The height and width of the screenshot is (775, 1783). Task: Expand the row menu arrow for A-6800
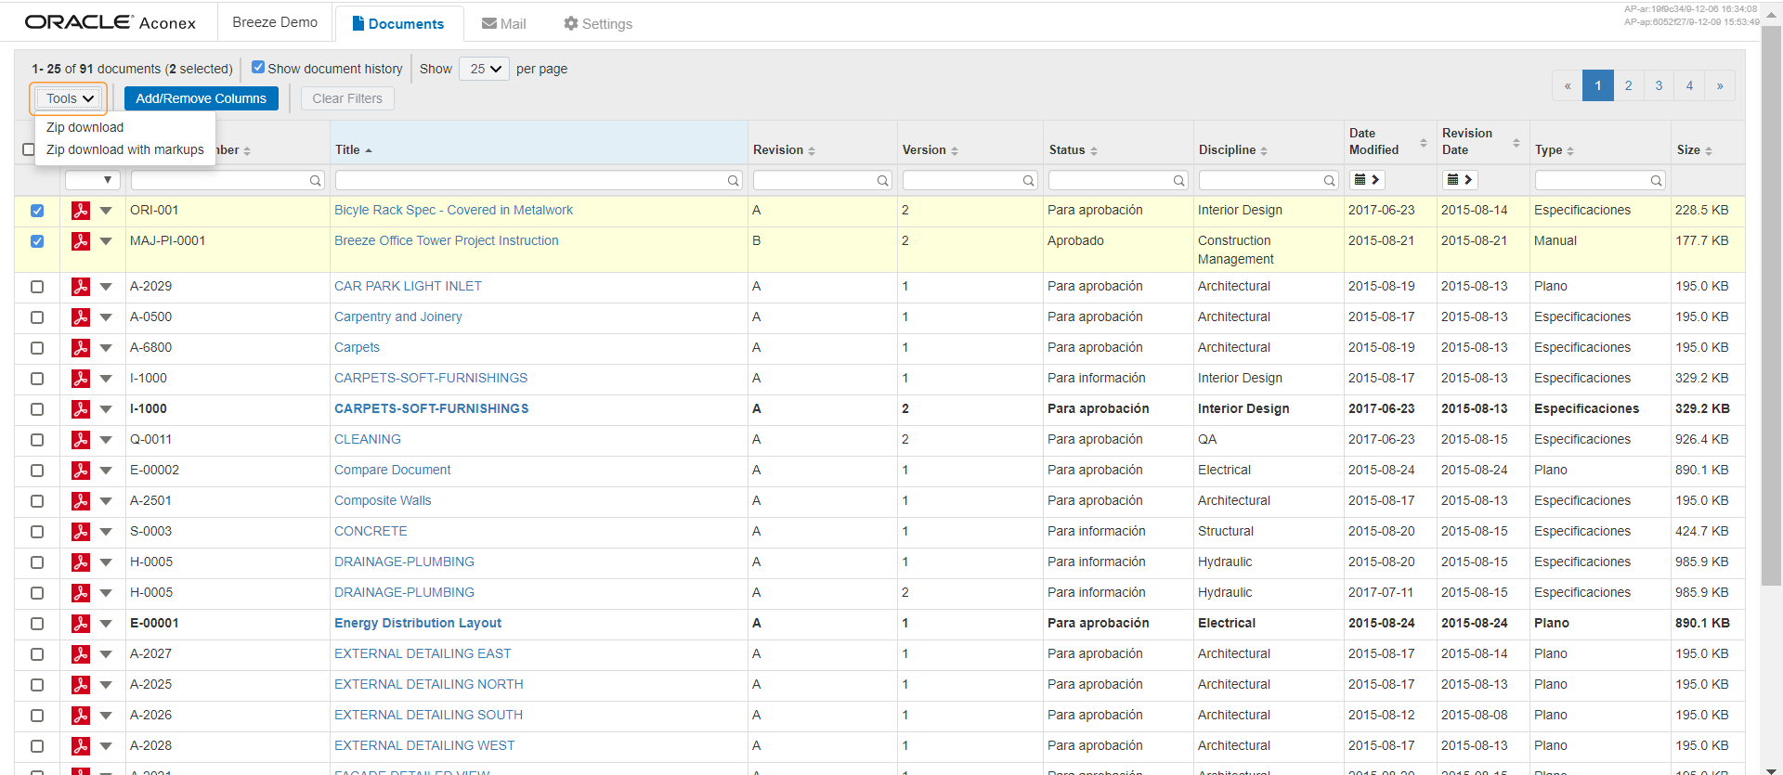point(106,348)
